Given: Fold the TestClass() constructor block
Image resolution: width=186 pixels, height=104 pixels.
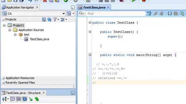Looking at the screenshot, I should click(90, 31).
